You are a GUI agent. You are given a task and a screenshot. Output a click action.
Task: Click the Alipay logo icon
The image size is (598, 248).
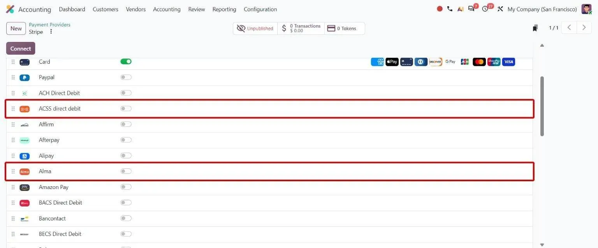(x=25, y=156)
